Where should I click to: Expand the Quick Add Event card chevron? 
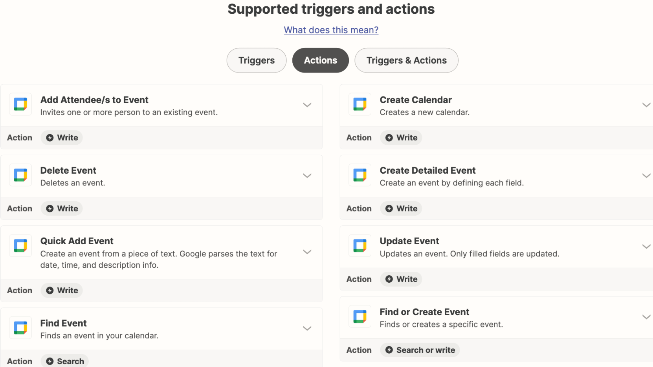pyautogui.click(x=307, y=252)
